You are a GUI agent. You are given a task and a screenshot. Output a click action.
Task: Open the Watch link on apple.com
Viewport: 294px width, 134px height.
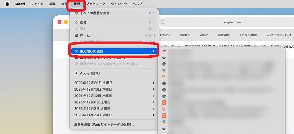tap(185, 35)
